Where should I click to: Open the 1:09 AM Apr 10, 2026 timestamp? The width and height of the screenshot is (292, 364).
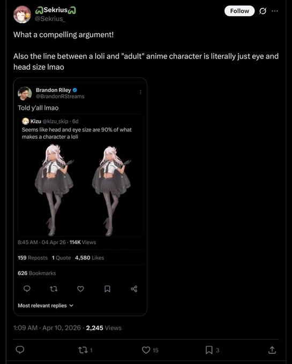47,328
